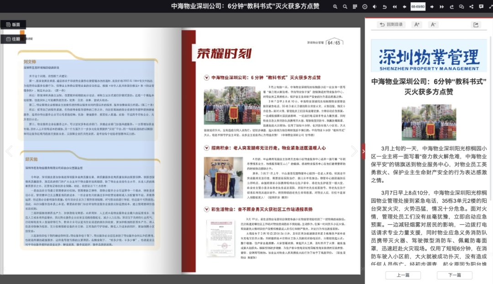Jump to last page double-right arrows

[442, 6]
